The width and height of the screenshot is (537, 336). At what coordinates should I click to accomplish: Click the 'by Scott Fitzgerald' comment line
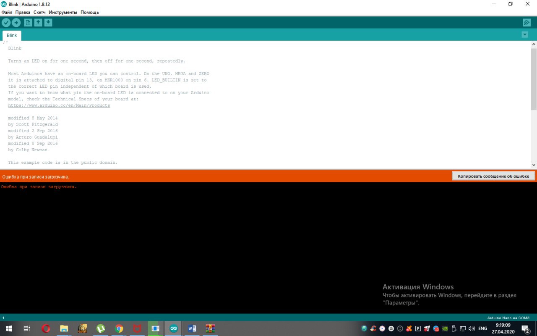click(x=33, y=124)
